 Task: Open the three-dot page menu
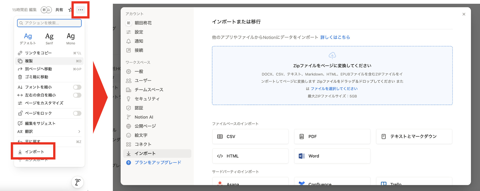[x=81, y=10]
